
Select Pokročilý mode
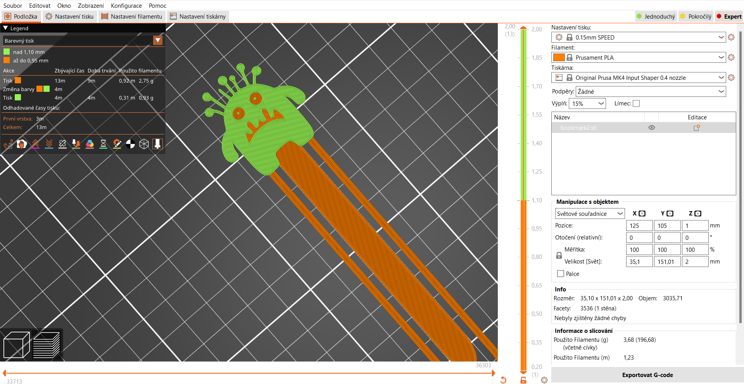[x=696, y=16]
